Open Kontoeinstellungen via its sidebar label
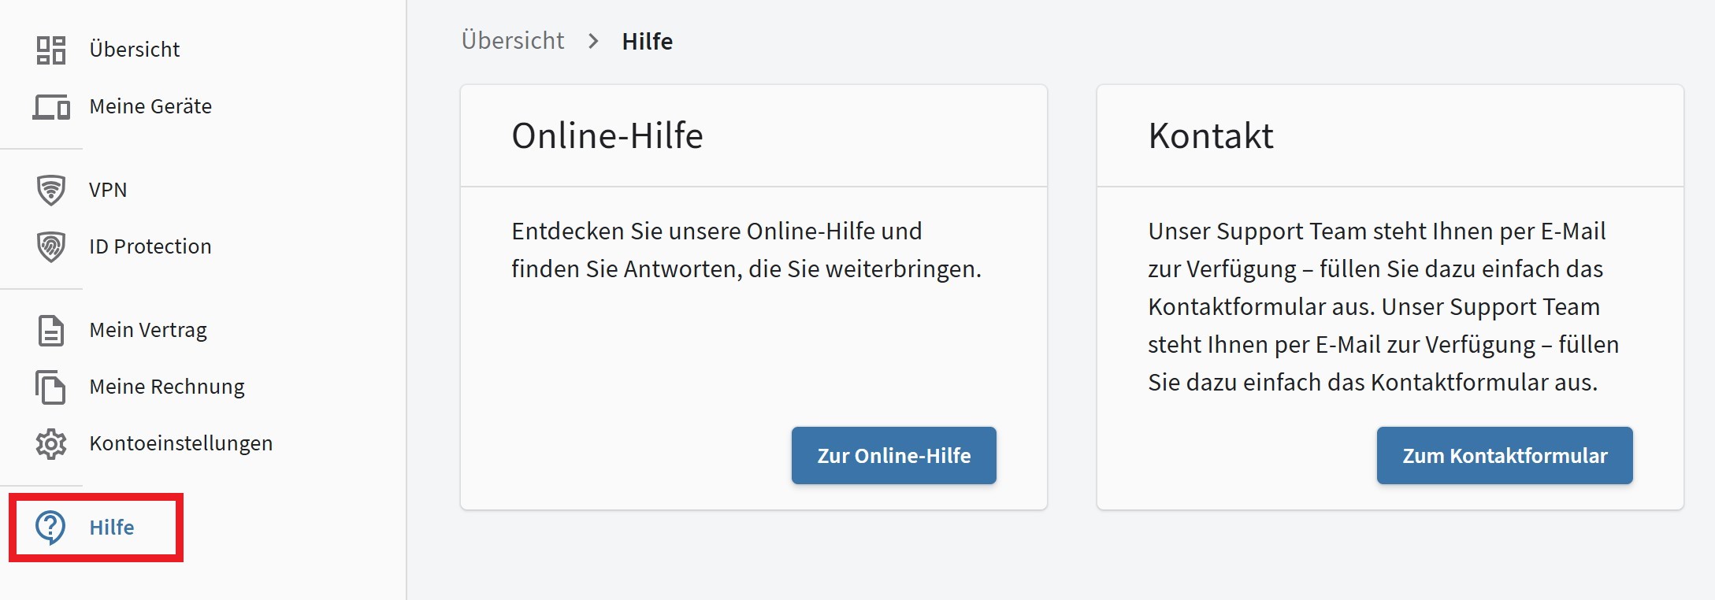This screenshot has height=600, width=1715. 180,443
